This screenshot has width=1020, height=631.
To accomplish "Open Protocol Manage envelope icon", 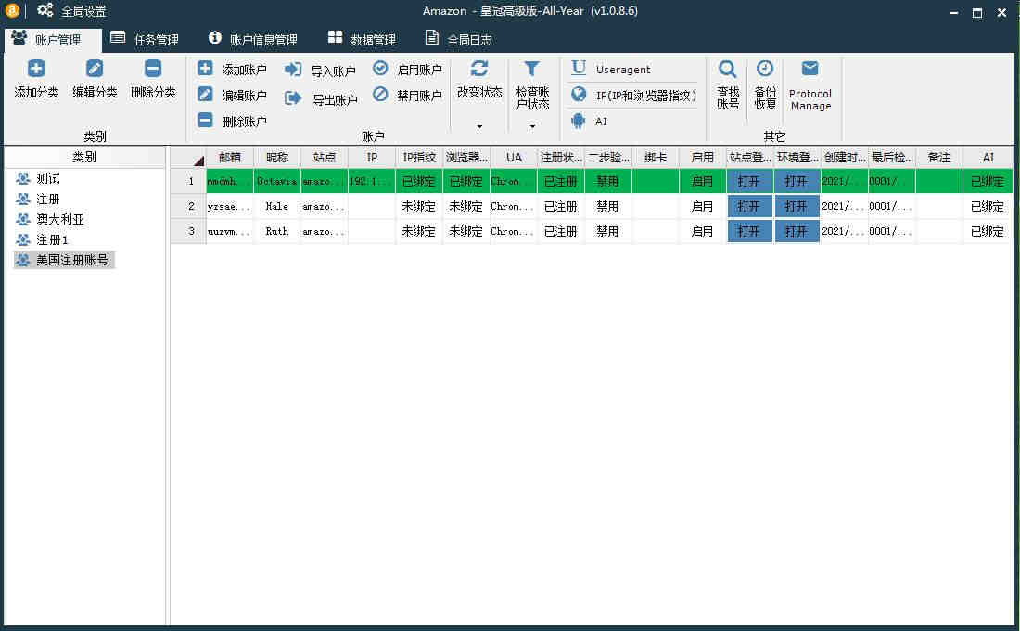I will point(810,69).
